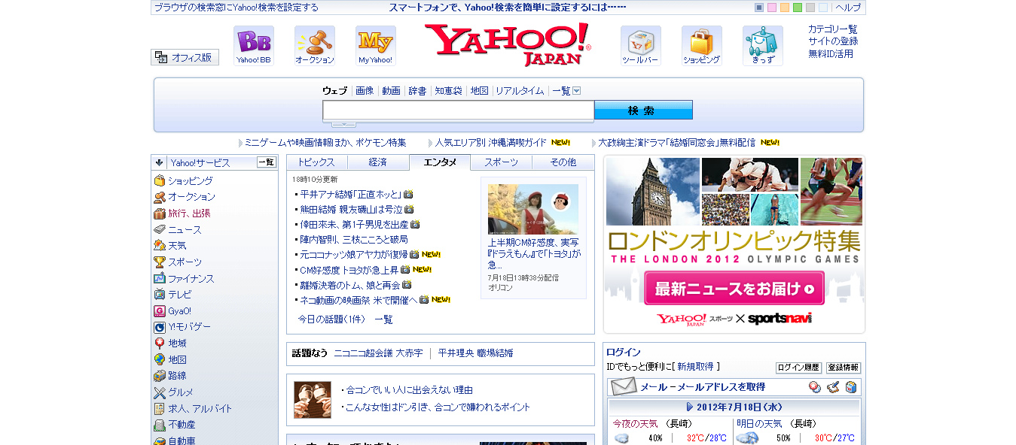Screen dimensions: 1016x445
Task: Open the news photo thumbnail of girl
Action: [x=533, y=209]
